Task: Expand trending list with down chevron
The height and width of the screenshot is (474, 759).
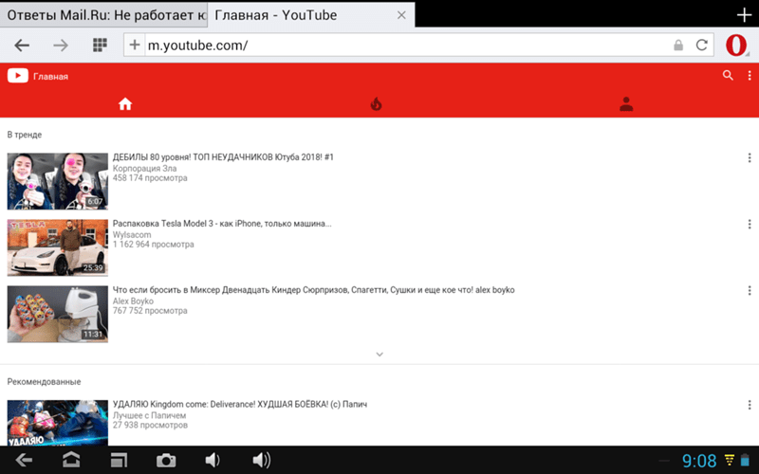Action: click(379, 355)
